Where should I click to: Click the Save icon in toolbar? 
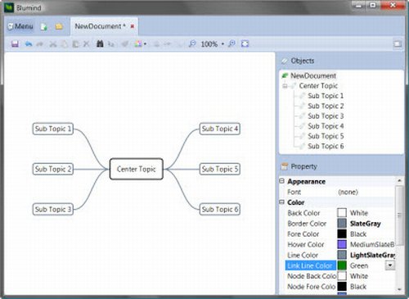pyautogui.click(x=15, y=43)
